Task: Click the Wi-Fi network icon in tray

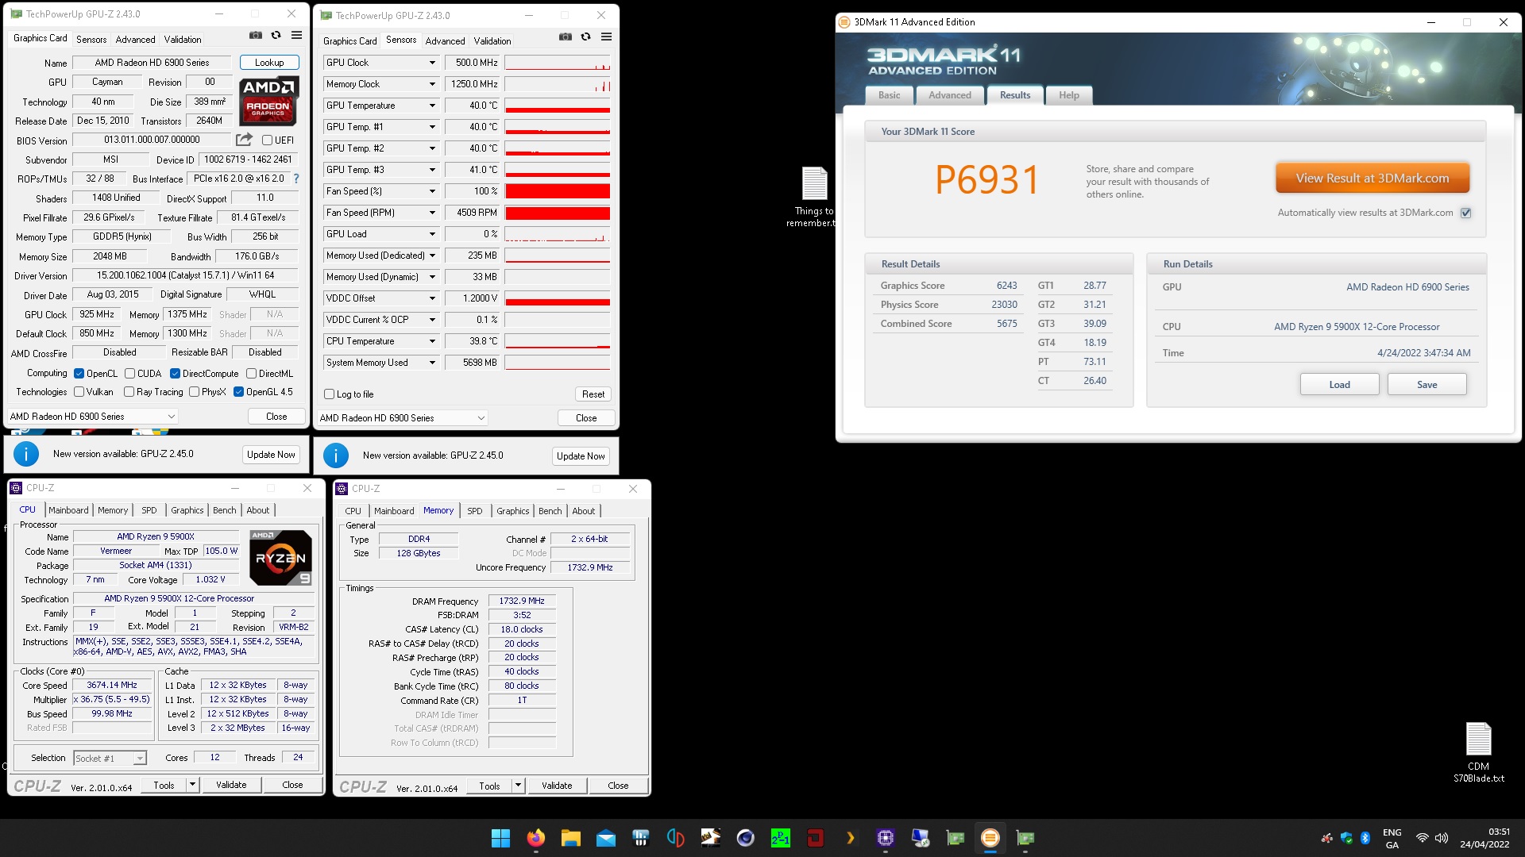Action: click(x=1422, y=838)
